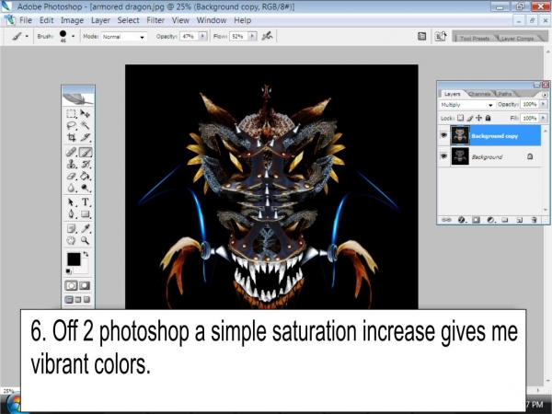Add a layer mask in Layers panel
Image resolution: width=552 pixels, height=414 pixels.
click(476, 220)
